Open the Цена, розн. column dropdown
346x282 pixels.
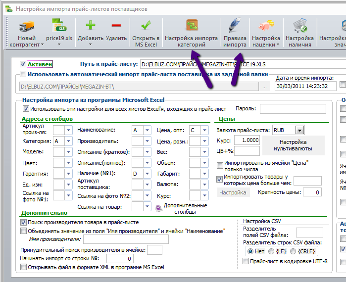pos(204,141)
